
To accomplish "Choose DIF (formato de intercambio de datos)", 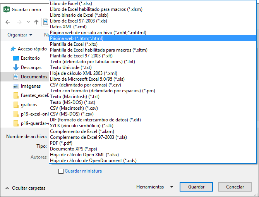I will (153, 120).
